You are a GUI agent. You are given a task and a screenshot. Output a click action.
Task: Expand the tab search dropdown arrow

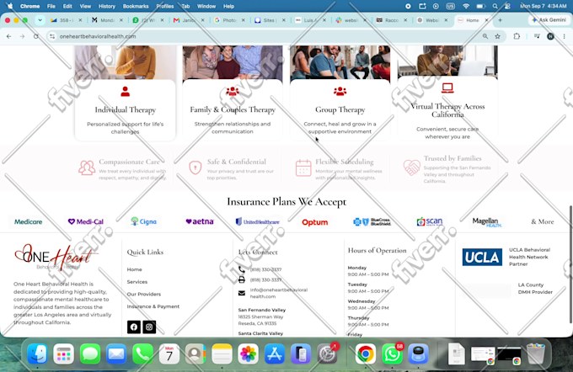tap(40, 20)
